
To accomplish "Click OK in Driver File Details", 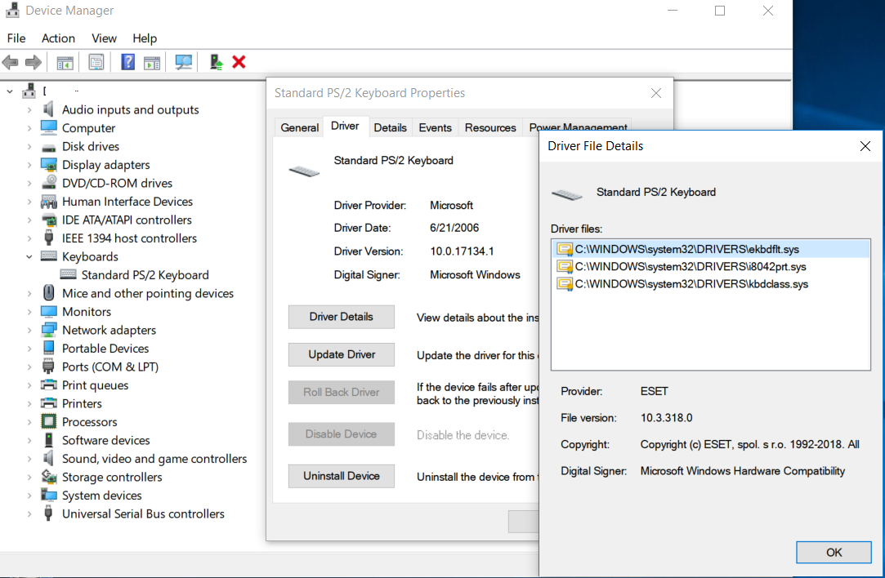I will pyautogui.click(x=834, y=552).
